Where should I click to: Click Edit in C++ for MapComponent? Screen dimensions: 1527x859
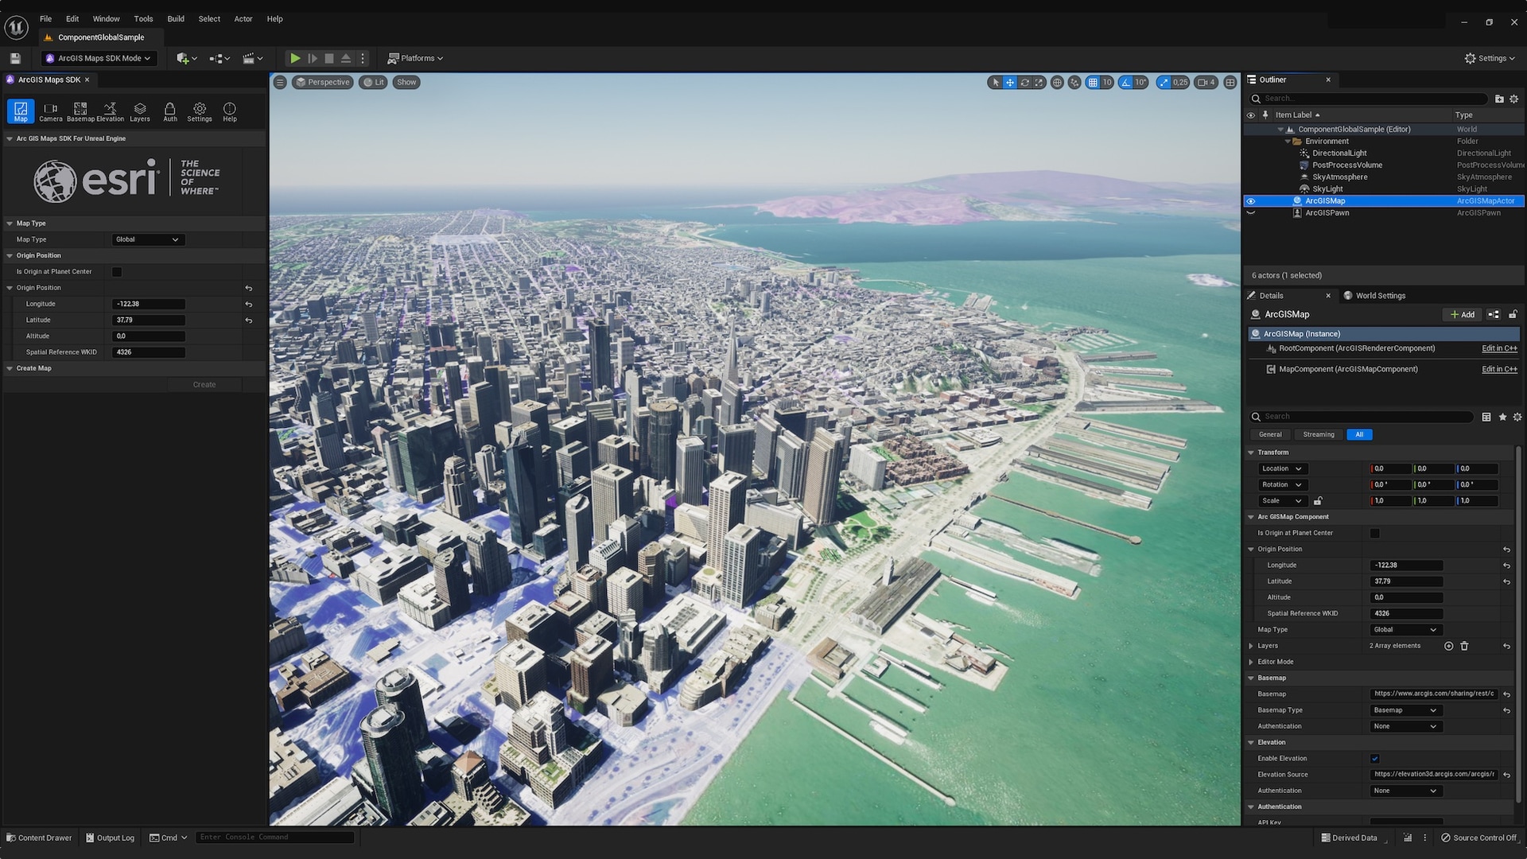pos(1498,369)
